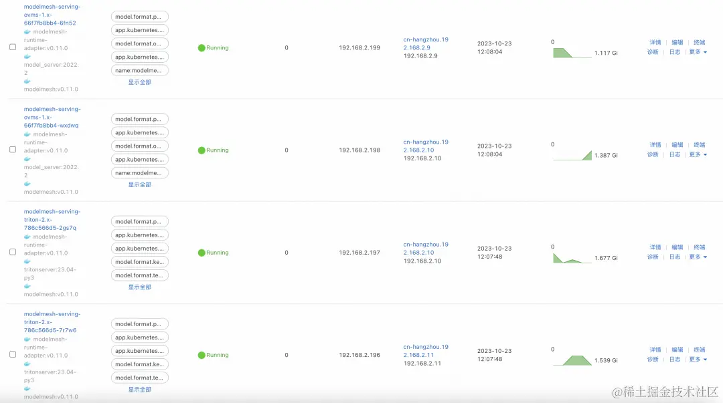Screen dimensions: 723x403
Task: Open pod link modelmesh-serving-triton-2.x-786c566d5-2gs7q
Action: (52, 220)
